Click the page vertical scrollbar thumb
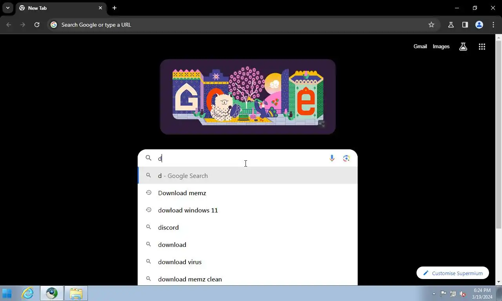The image size is (502, 301). point(498,134)
